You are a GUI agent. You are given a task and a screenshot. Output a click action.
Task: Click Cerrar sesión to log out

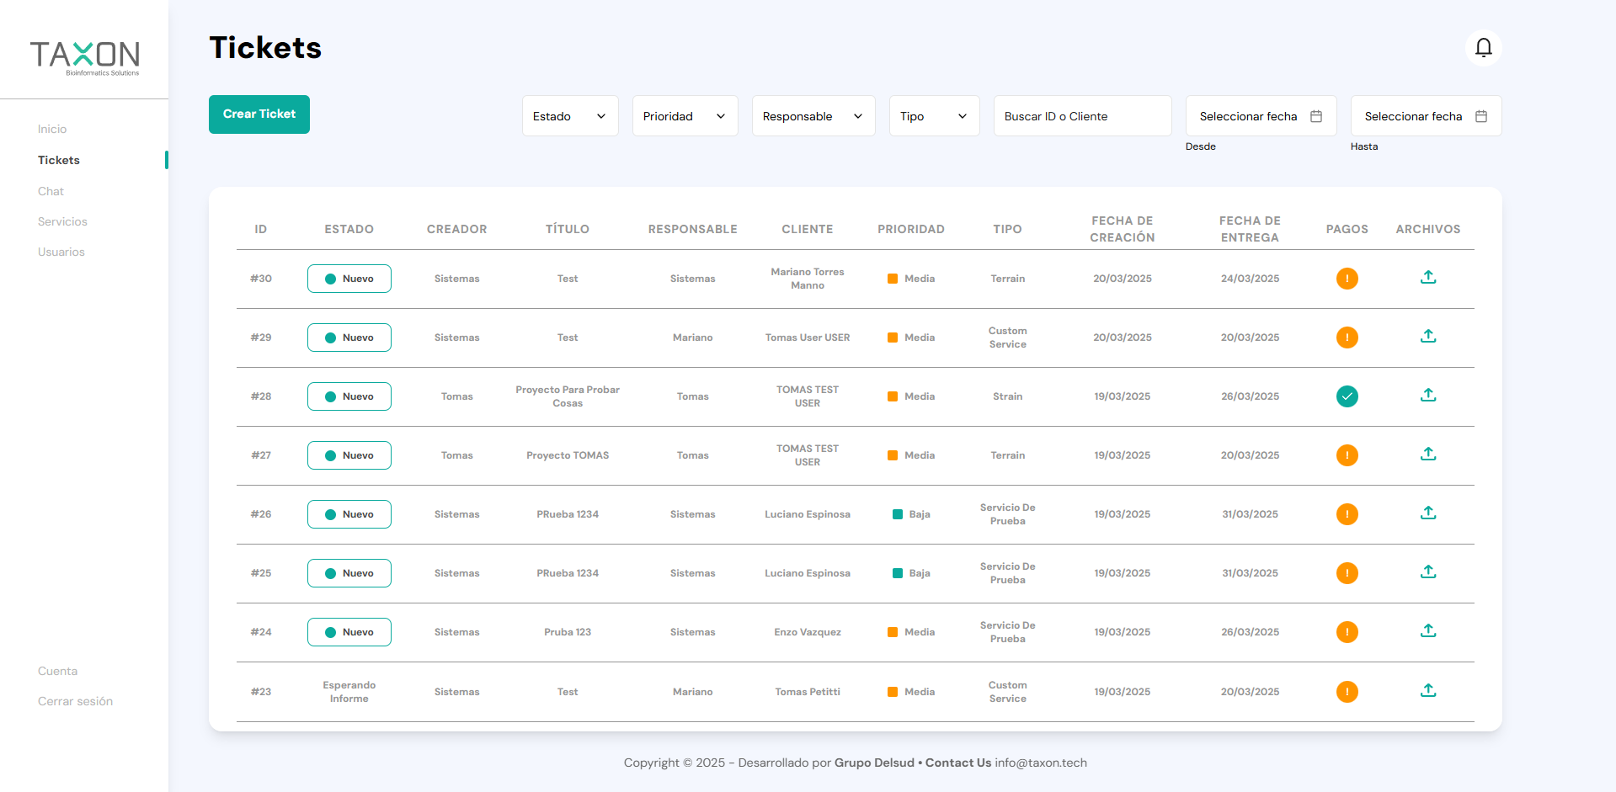(75, 701)
